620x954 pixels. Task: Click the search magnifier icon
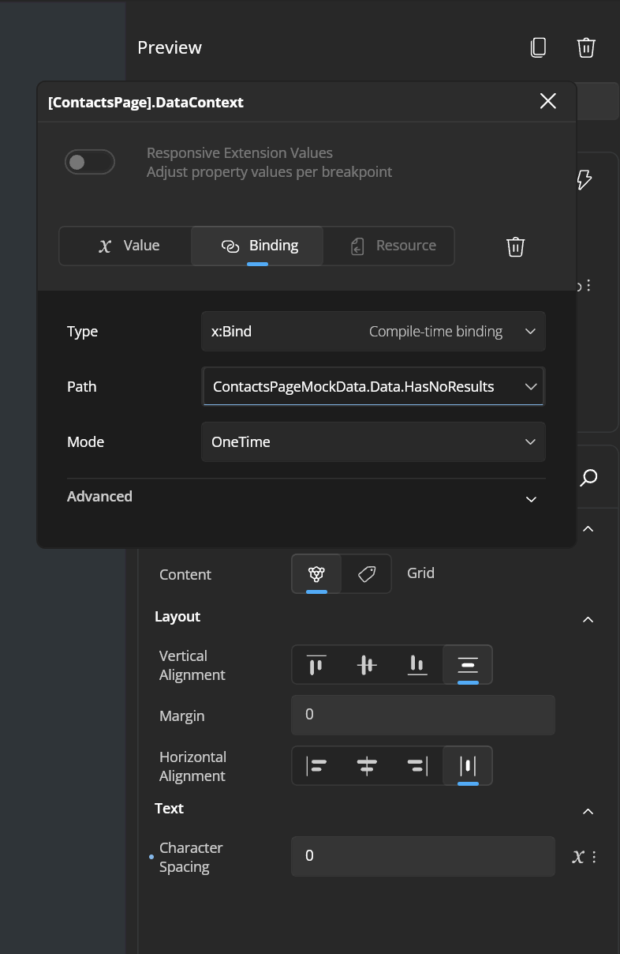[588, 477]
